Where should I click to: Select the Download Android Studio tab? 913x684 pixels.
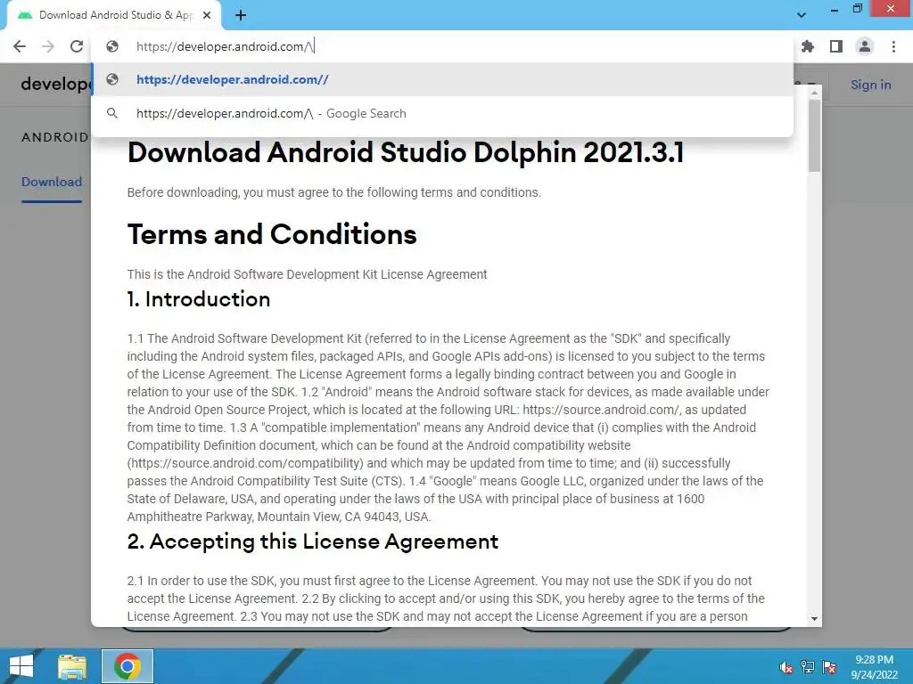point(114,15)
